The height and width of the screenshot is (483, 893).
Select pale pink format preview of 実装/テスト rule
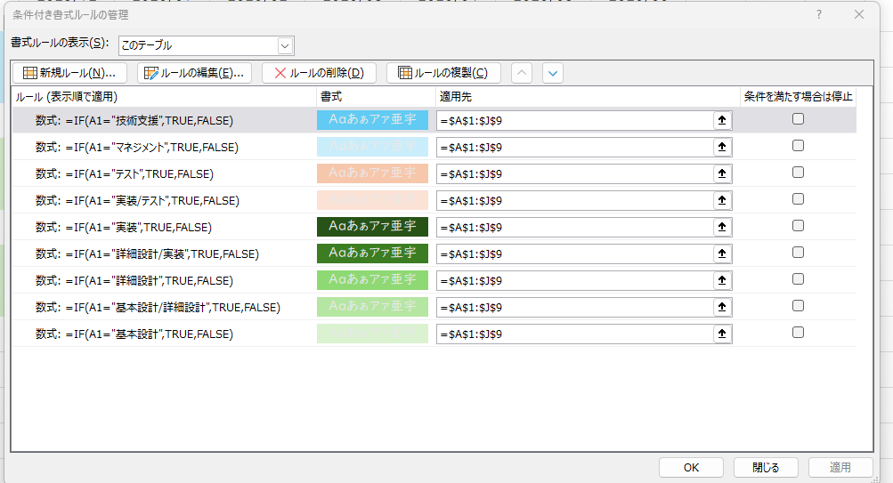click(x=372, y=200)
